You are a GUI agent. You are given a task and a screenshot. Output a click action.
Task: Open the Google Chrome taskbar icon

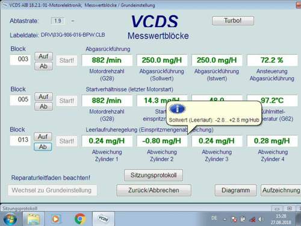click(x=80, y=219)
